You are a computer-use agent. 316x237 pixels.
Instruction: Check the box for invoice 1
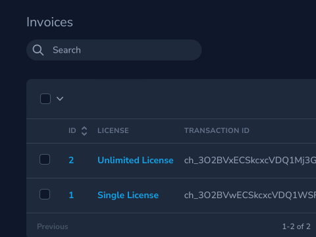[45, 194]
